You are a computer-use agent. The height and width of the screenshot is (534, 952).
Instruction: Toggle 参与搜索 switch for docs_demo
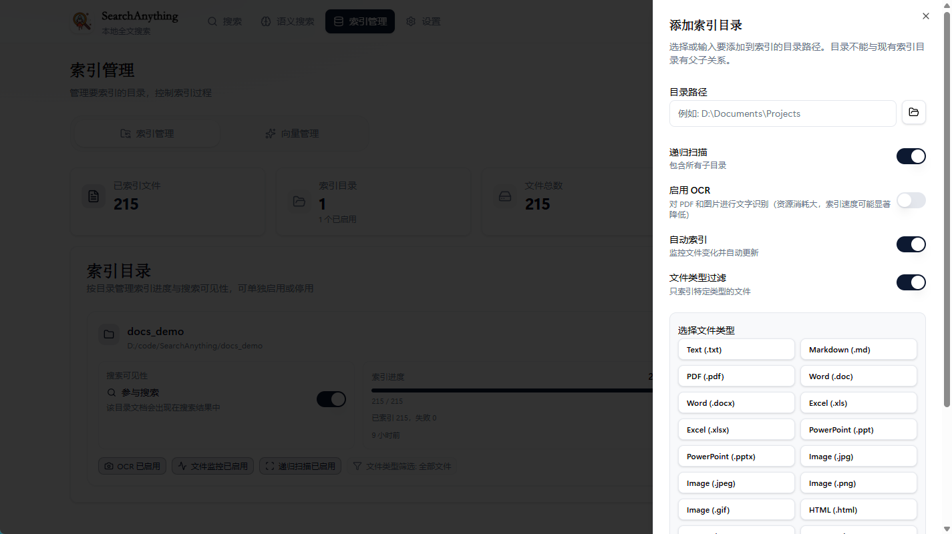coord(331,399)
